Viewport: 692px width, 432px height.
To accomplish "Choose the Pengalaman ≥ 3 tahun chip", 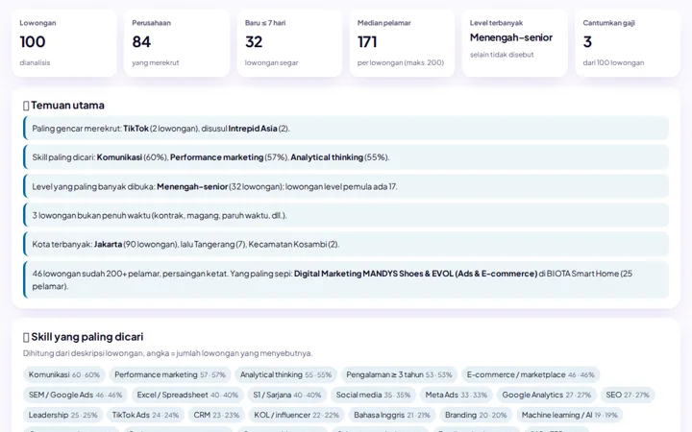I will 399,374.
